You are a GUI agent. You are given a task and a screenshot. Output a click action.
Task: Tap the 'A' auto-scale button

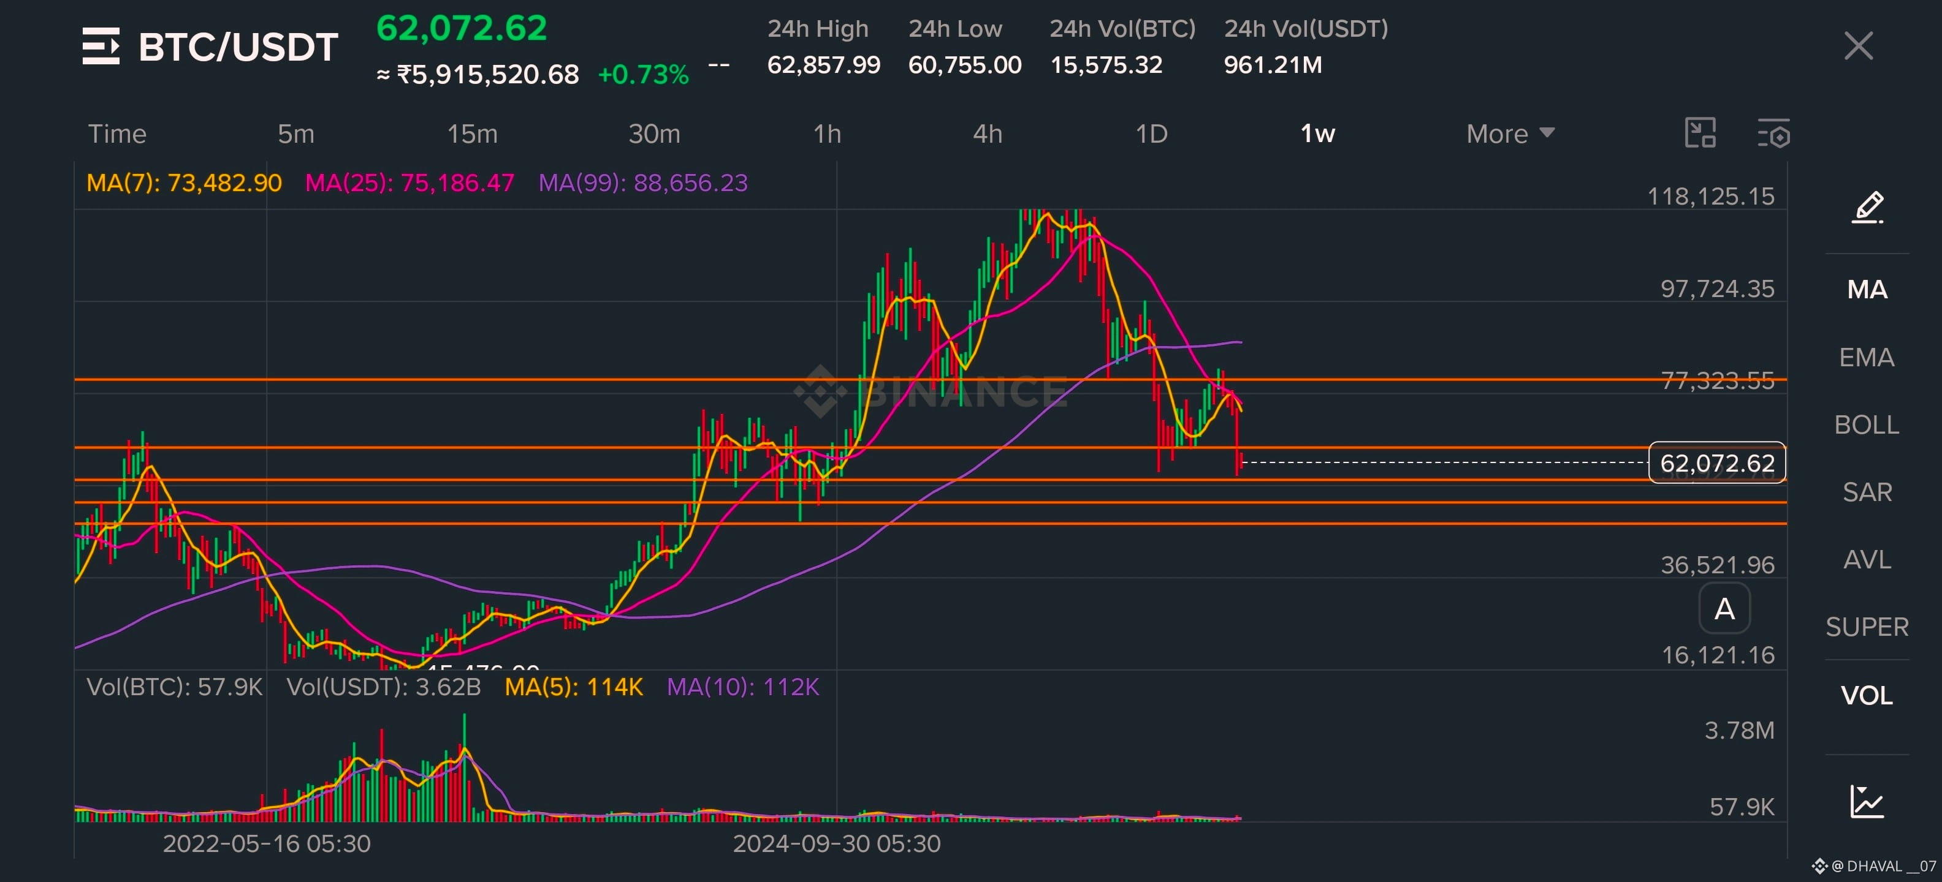click(x=1724, y=609)
